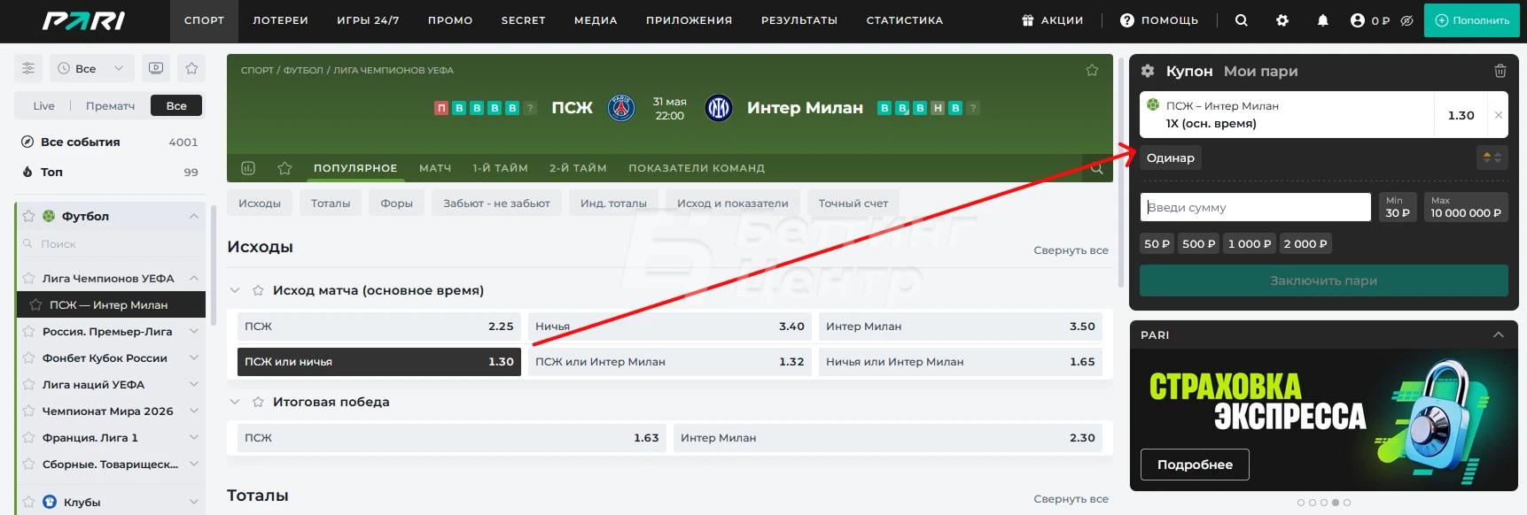The height and width of the screenshot is (515, 1527).
Task: Switch to Показатели команд tab
Action: (697, 168)
